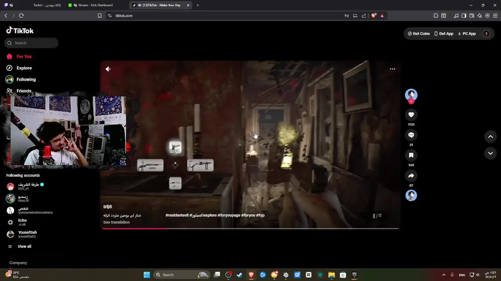Seek on the red video progress bar

point(250,228)
